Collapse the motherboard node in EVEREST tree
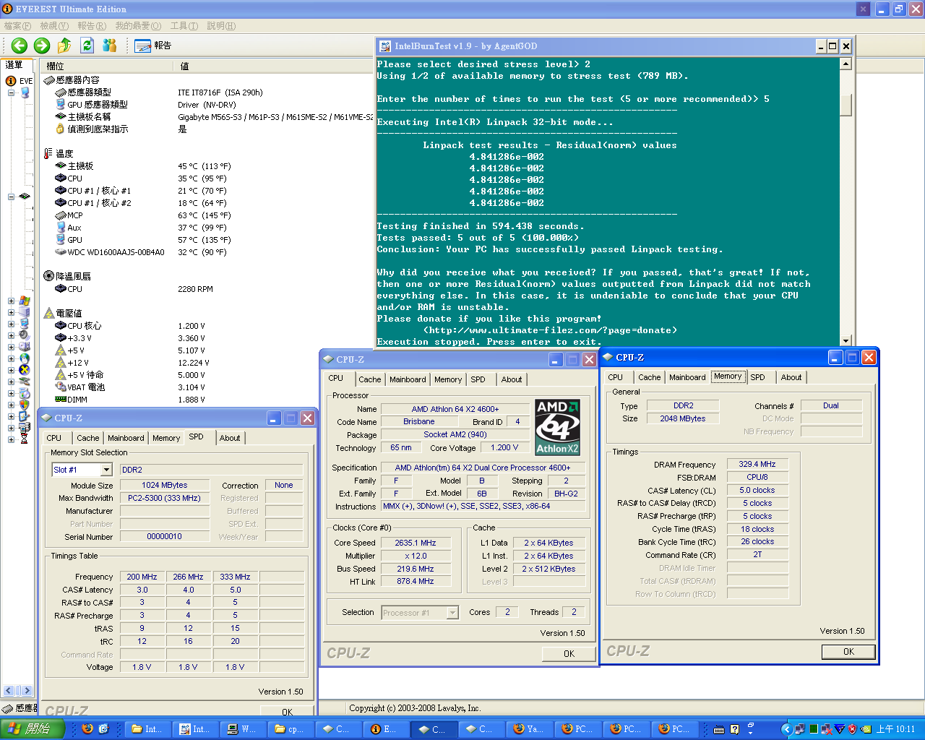This screenshot has height=740, width=925. (x=11, y=197)
